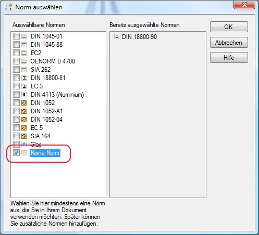This screenshot has width=259, height=235.
Task: Click the concrete icon beside DIN 1045-01
Action: click(24, 36)
